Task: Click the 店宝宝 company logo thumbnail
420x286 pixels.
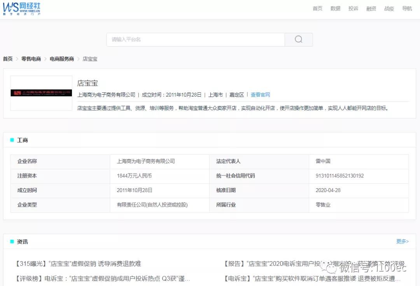Action: pos(41,93)
